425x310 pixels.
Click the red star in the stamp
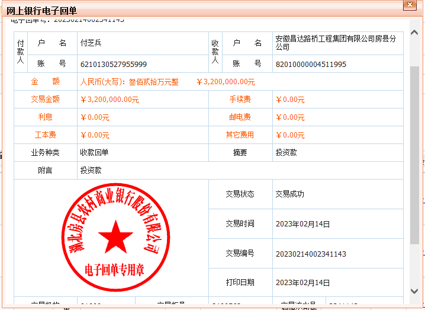tap(115, 235)
